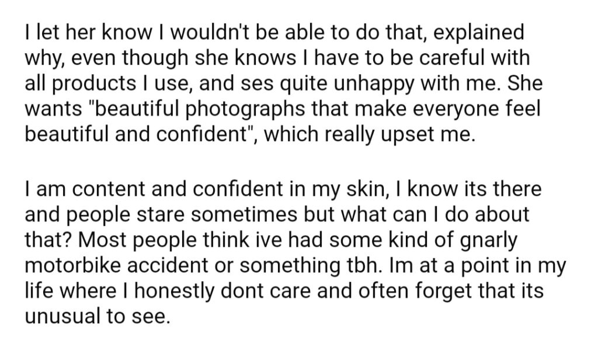Click the word "explained" in first line
The height and width of the screenshot is (346, 598).
click(479, 33)
